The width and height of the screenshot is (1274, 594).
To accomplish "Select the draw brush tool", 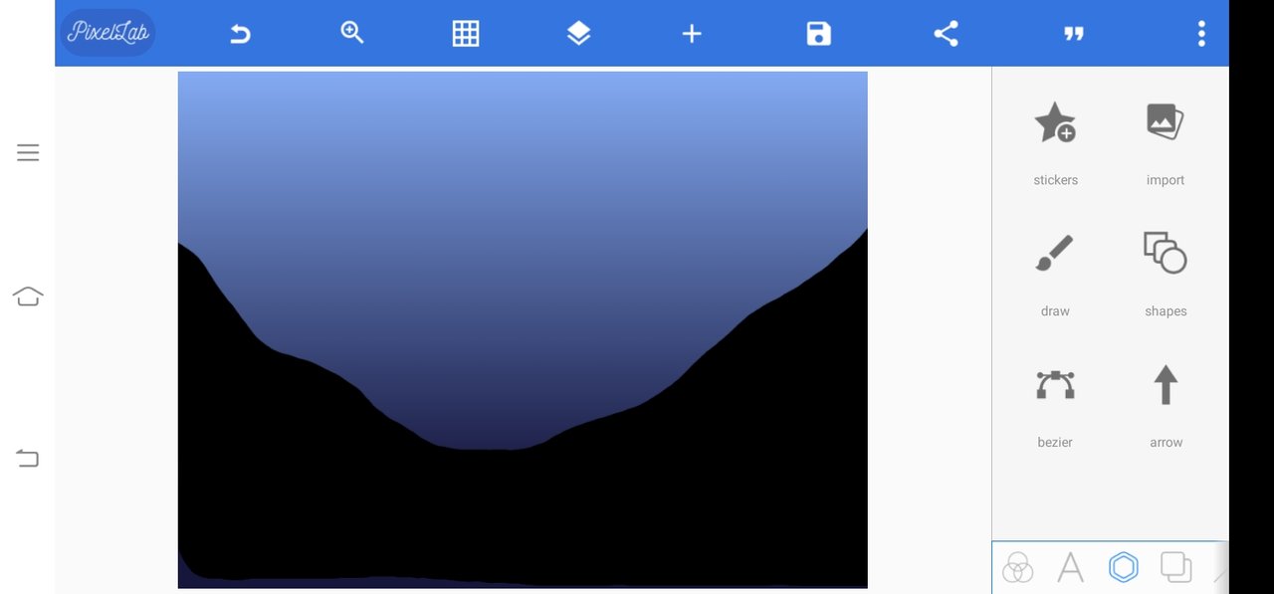I will (1055, 253).
